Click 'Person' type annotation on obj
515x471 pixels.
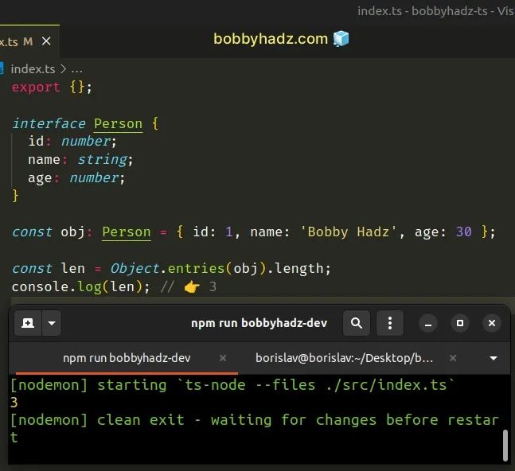pyautogui.click(x=127, y=232)
